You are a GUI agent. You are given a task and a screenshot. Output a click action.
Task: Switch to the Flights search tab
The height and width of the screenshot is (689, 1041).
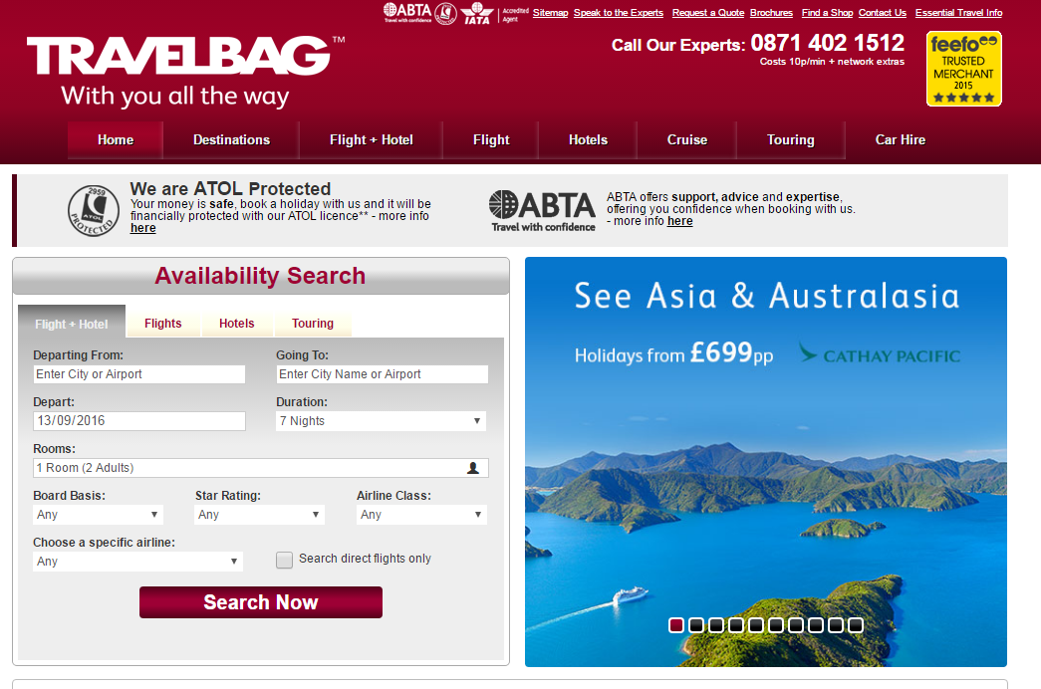(x=162, y=324)
